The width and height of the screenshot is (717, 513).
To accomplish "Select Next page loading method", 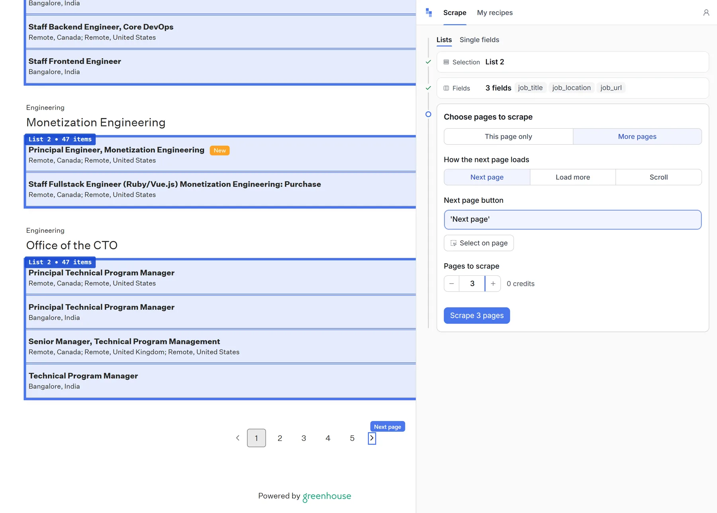I will click(487, 177).
